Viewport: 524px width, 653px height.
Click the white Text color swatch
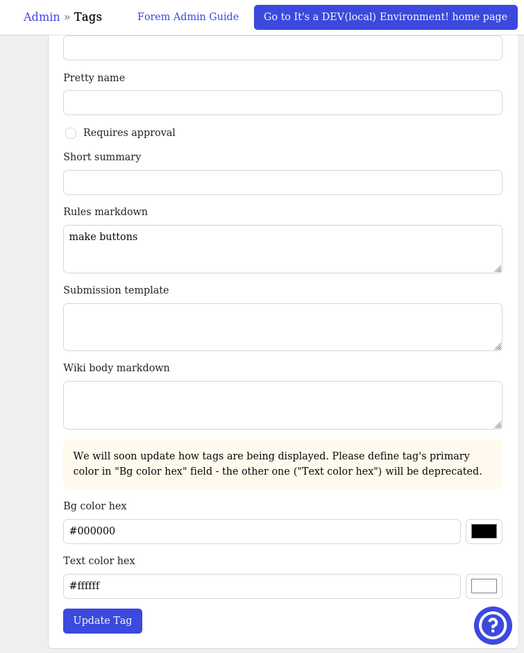(x=484, y=586)
